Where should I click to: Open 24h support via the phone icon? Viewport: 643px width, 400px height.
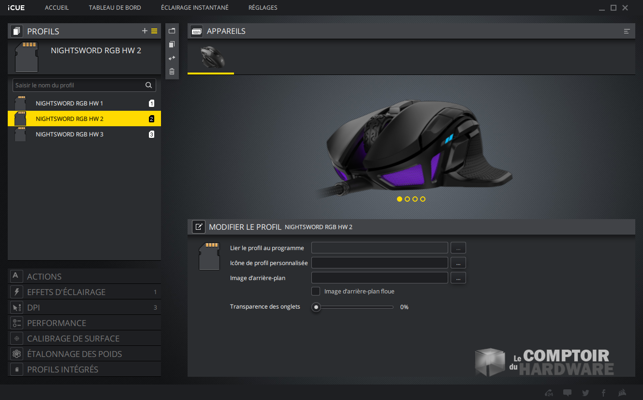(x=549, y=393)
